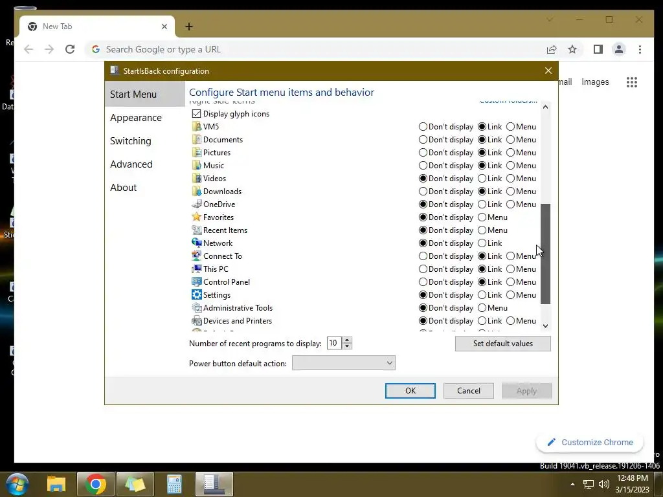Decrease recent programs count spinner
Viewport: 663px width, 497px height.
347,346
